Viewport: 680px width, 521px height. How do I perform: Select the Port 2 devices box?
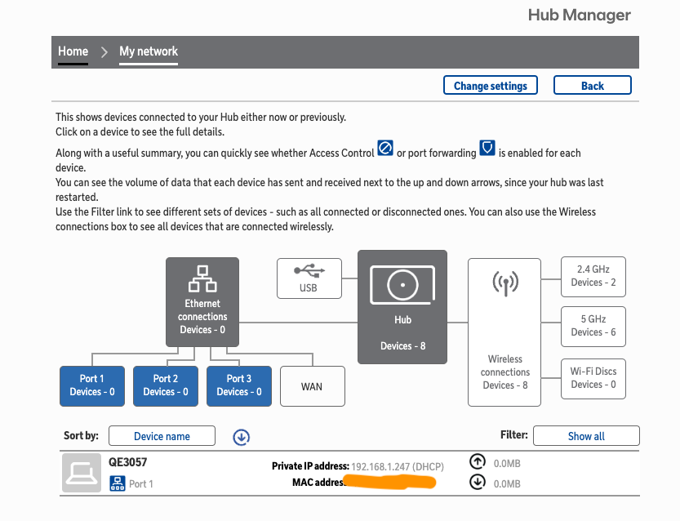coord(166,385)
